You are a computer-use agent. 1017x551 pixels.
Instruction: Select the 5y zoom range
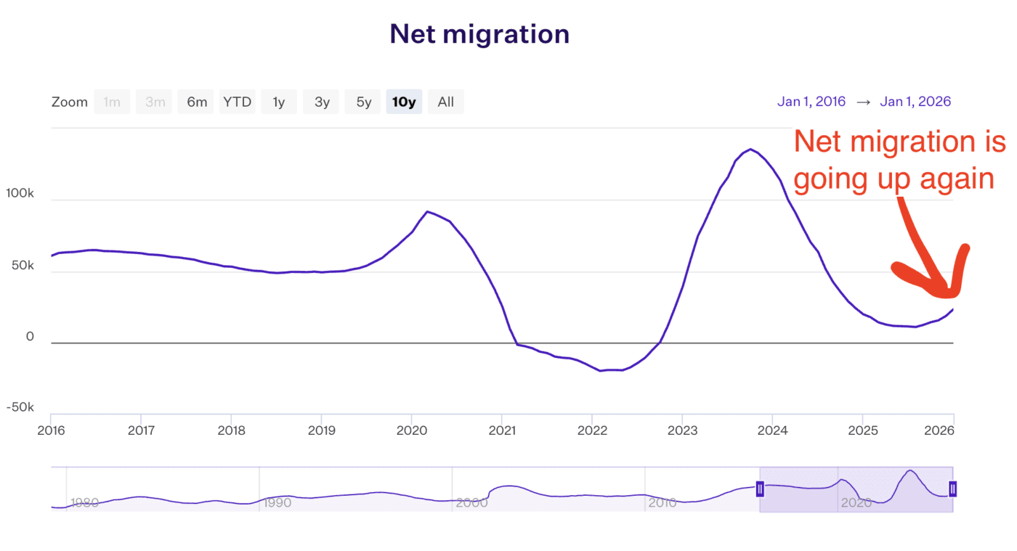[364, 102]
